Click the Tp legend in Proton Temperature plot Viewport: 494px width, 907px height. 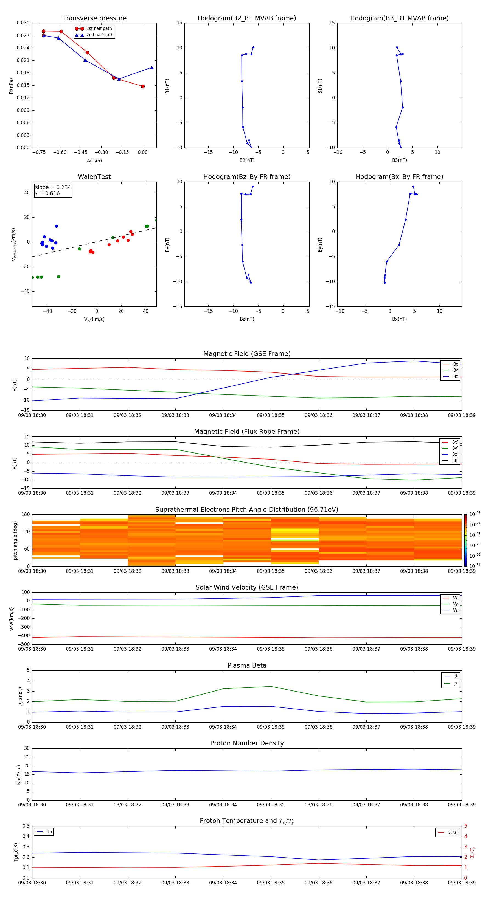pos(44,832)
